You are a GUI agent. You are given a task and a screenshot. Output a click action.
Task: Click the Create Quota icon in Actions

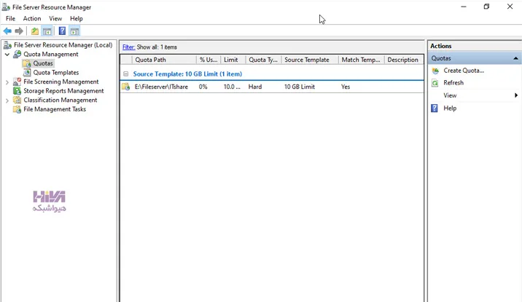(x=435, y=71)
